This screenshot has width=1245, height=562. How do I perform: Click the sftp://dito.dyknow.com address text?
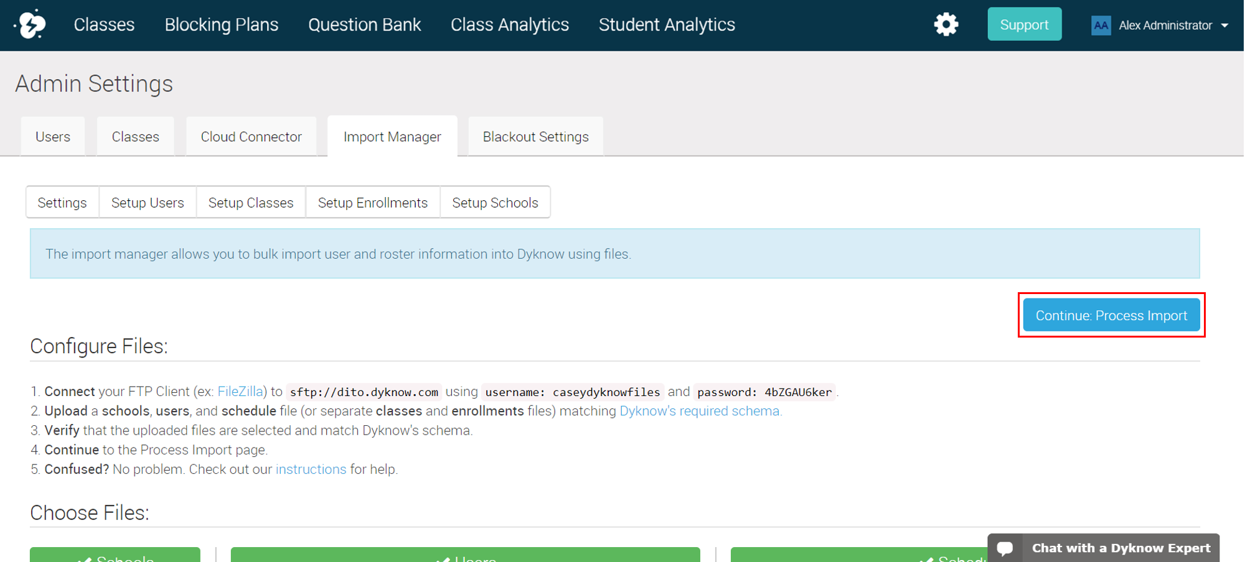click(x=364, y=392)
